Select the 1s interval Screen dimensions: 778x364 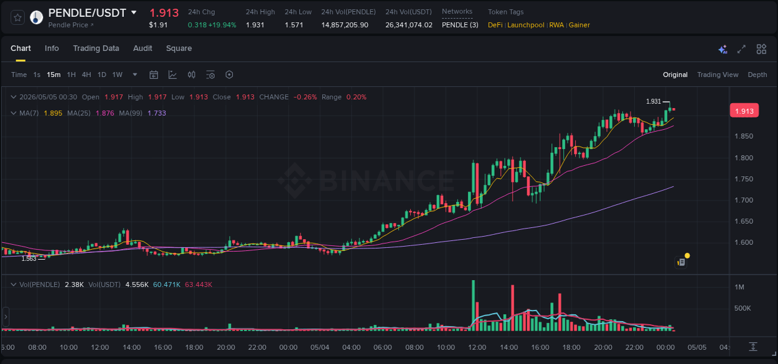[x=37, y=75]
